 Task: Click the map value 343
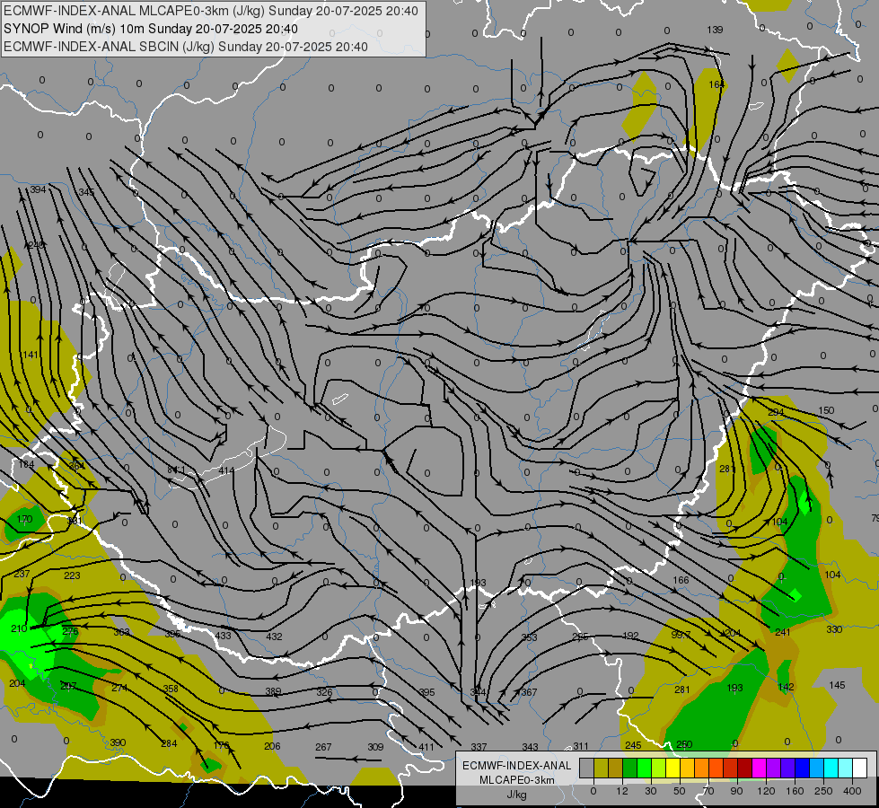pyautogui.click(x=530, y=747)
